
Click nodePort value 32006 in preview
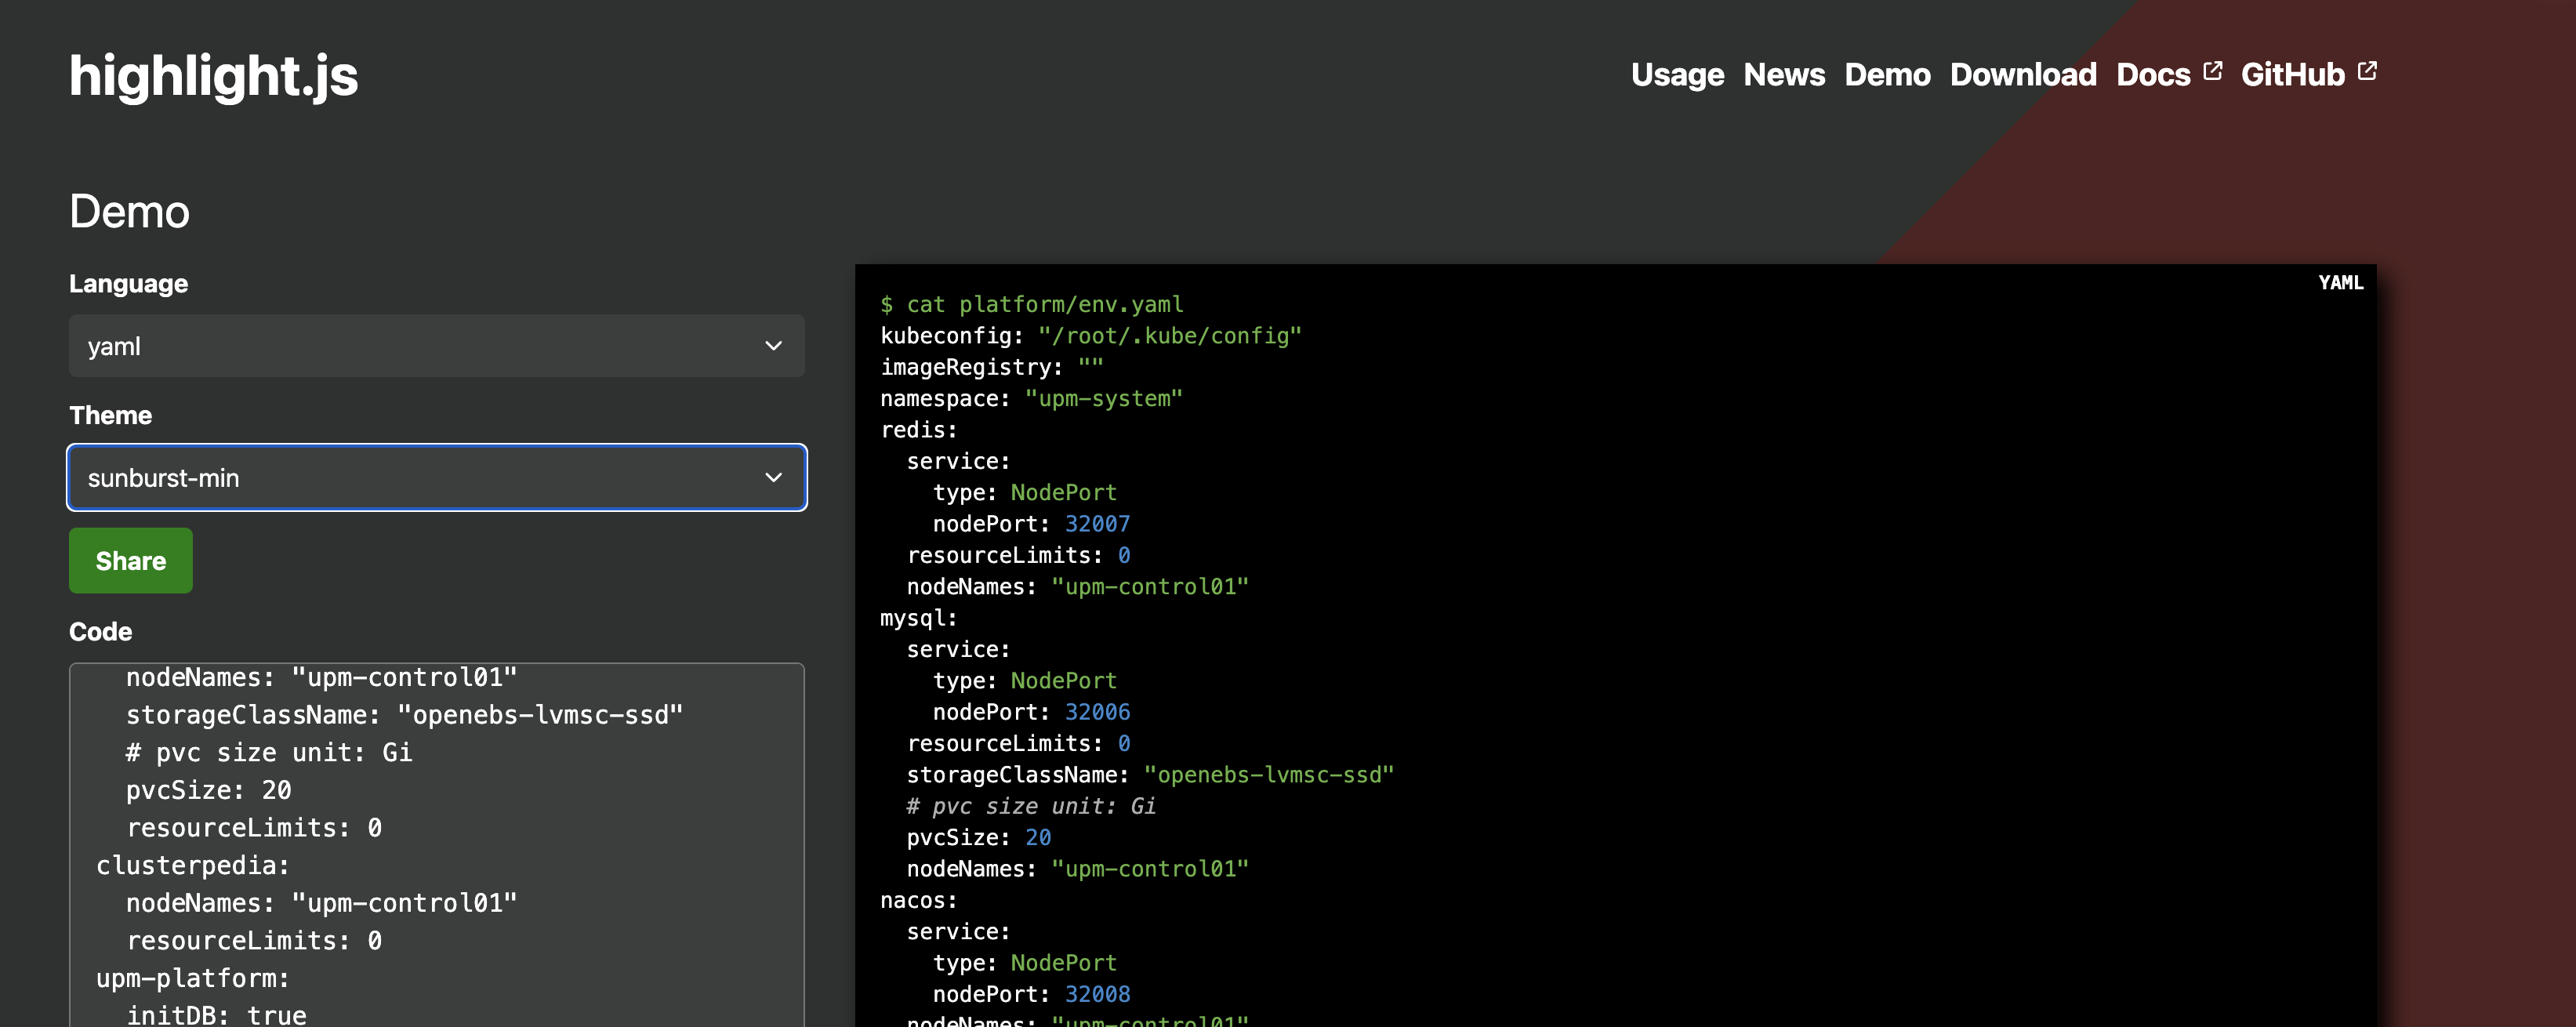(x=1097, y=712)
